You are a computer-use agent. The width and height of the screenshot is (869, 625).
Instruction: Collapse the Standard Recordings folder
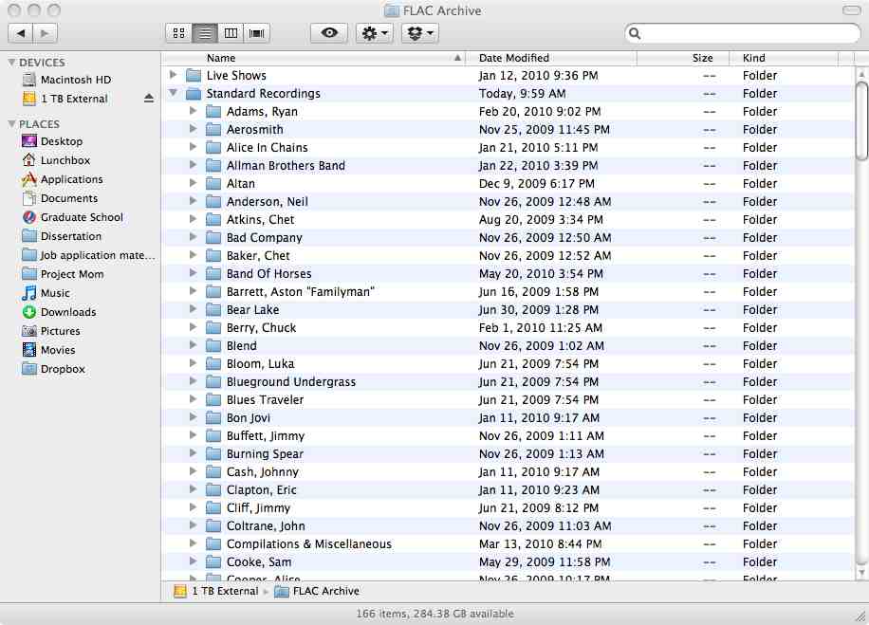pos(174,93)
